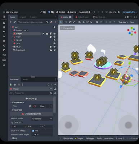Switch to the 2D workspace

pos(43,12)
